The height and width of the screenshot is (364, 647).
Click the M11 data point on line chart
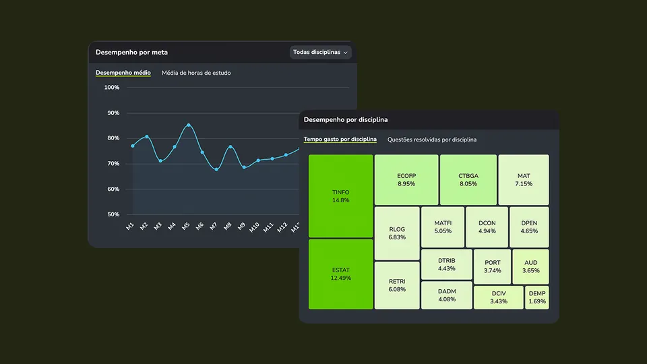pyautogui.click(x=272, y=158)
